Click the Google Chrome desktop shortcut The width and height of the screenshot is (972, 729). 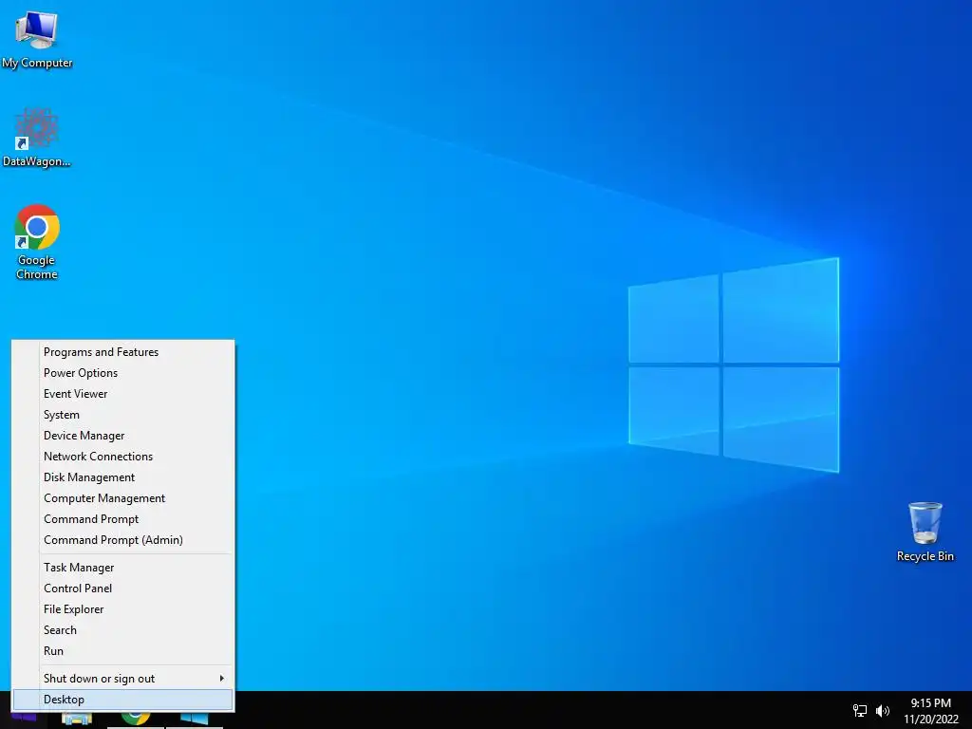coord(37,242)
